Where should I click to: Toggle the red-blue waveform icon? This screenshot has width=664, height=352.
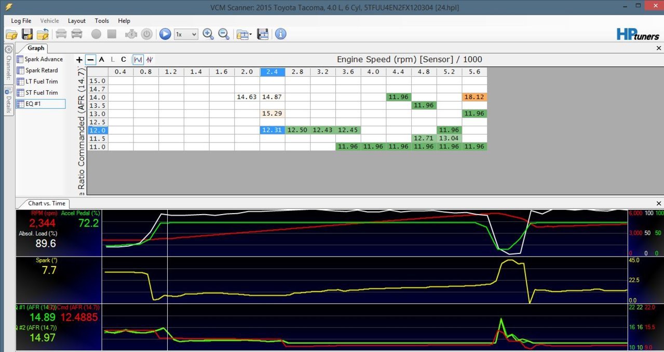point(150,60)
